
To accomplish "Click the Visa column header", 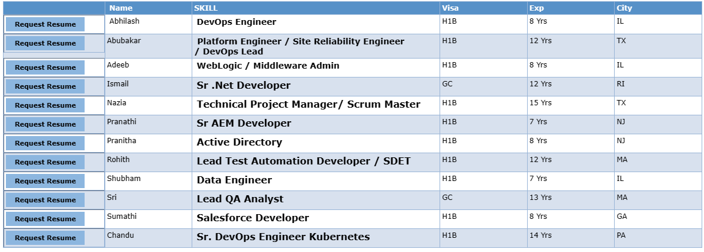I will click(450, 8).
